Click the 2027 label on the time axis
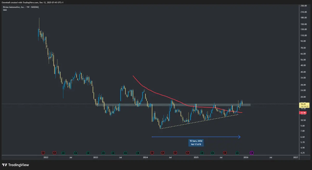Image resolution: width=312 pixels, height=170 pixels. [x=295, y=157]
